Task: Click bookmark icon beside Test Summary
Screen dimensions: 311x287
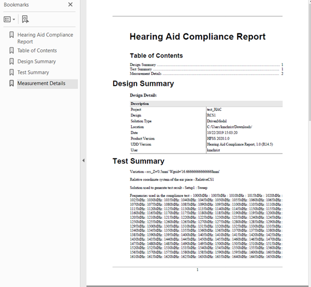Action: point(12,72)
